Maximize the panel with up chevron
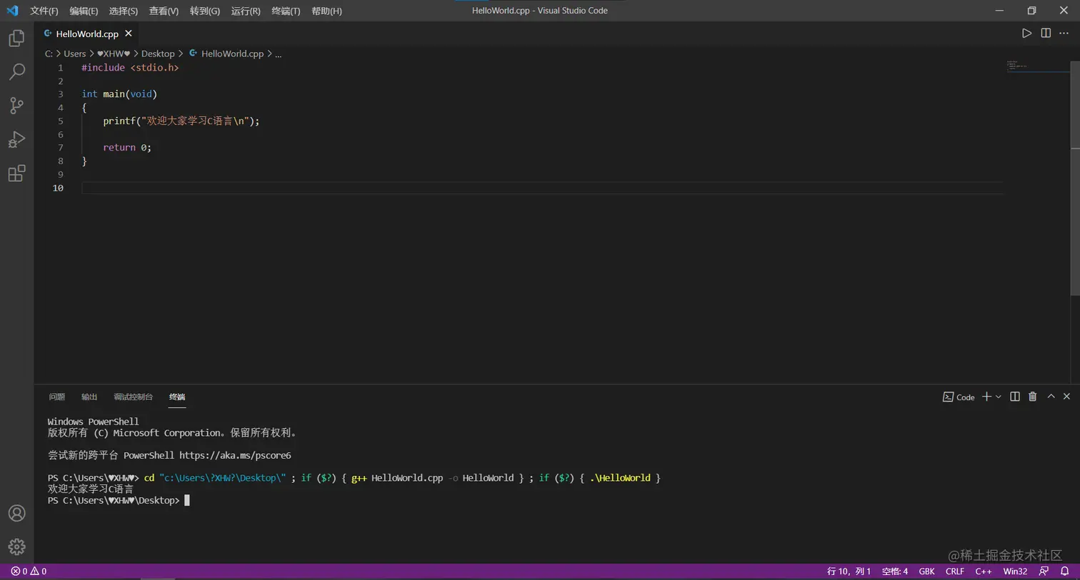Image resolution: width=1080 pixels, height=580 pixels. [x=1051, y=397]
